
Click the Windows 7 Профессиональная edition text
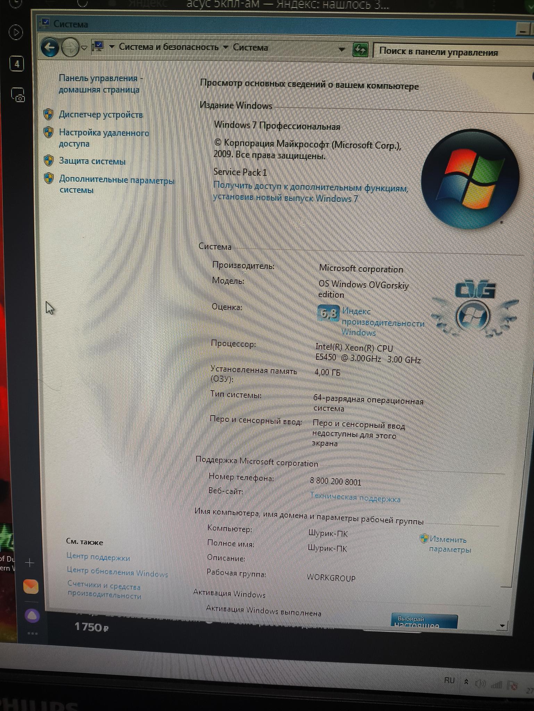[277, 126]
